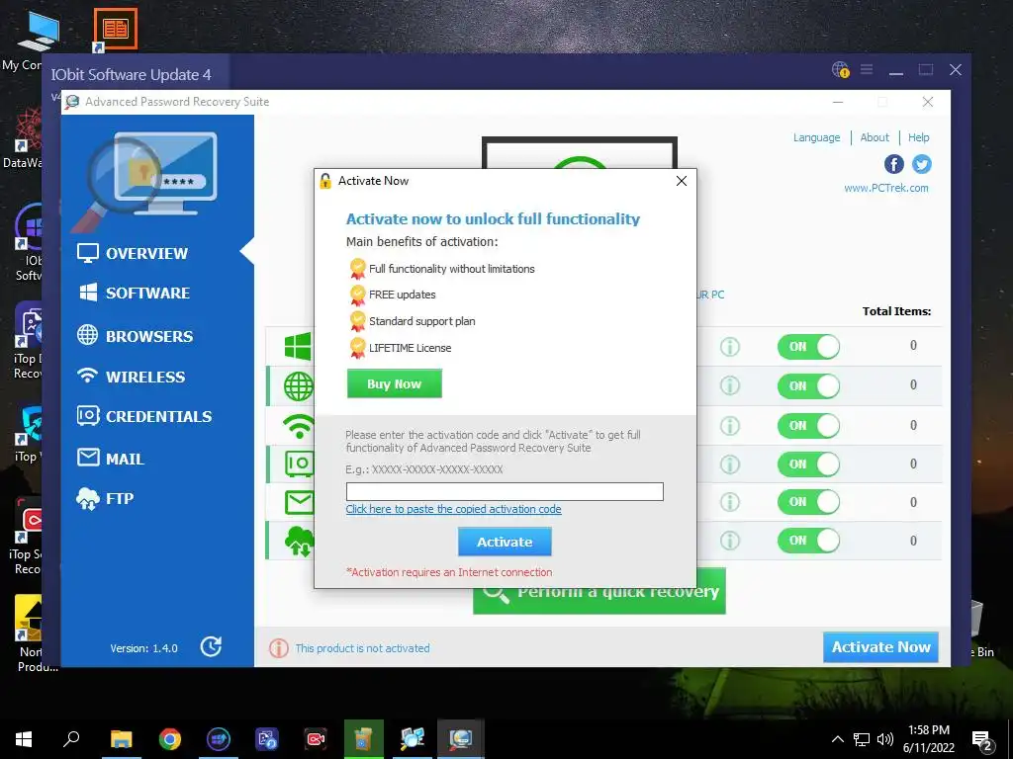This screenshot has width=1013, height=759.
Task: Open the Twitter icon
Action: coord(921,165)
